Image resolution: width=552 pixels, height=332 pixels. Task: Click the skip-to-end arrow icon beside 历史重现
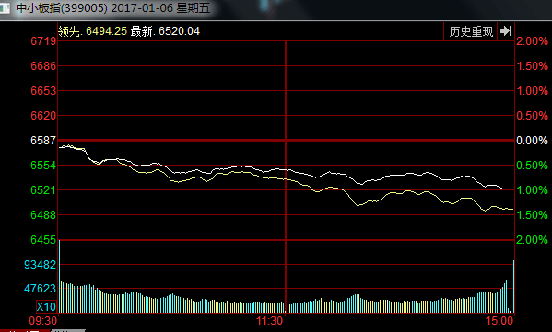(506, 31)
